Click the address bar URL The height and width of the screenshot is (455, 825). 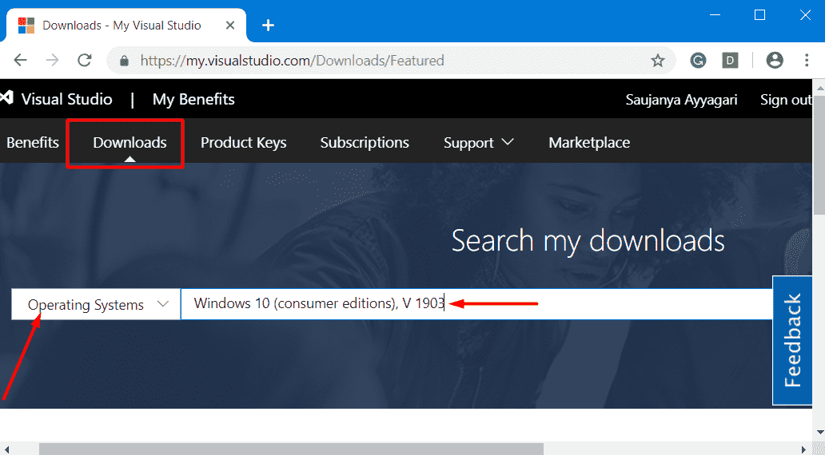pyautogui.click(x=292, y=61)
